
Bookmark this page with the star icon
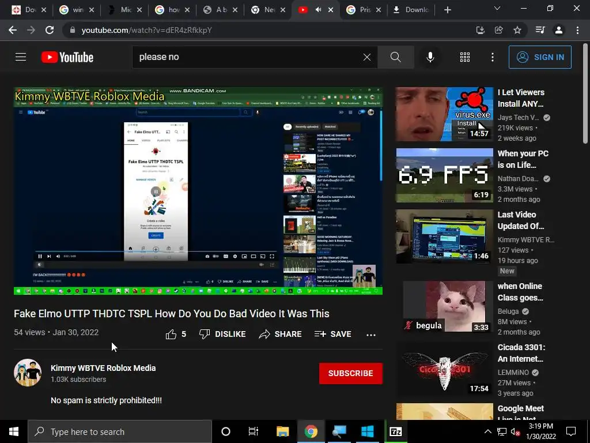coord(517,30)
